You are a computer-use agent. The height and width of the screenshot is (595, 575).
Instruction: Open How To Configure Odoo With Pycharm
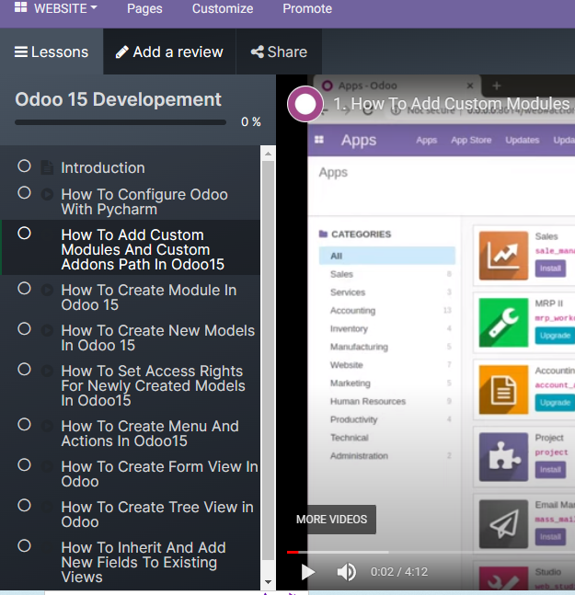tap(144, 201)
